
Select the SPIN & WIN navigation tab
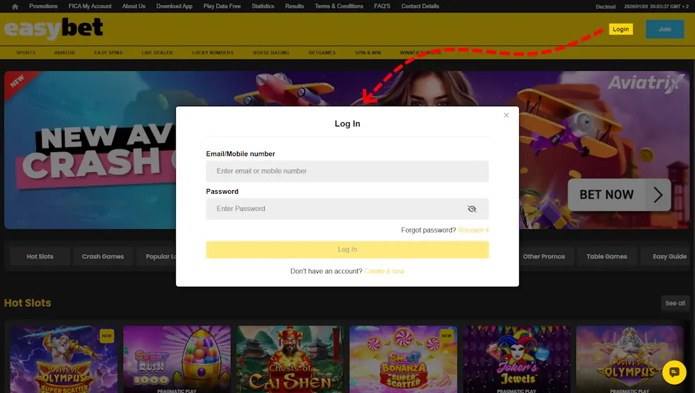coord(368,53)
